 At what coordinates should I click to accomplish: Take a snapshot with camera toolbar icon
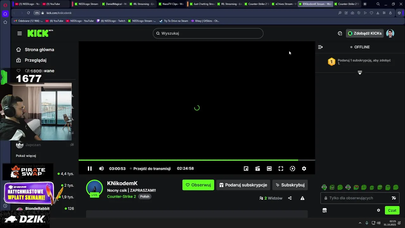[352, 13]
